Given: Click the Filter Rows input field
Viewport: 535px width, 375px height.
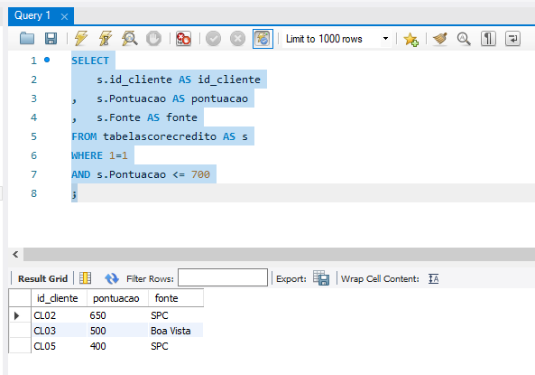Looking at the screenshot, I should pos(223,277).
